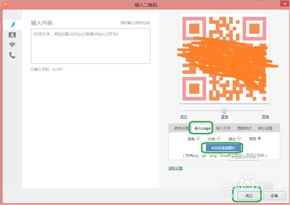
Task: Confirm with the 确定 button
Action: (249, 195)
